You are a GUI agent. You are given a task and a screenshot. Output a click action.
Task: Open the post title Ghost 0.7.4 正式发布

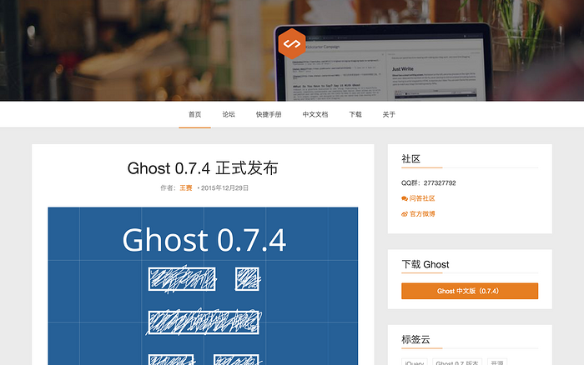point(203,168)
